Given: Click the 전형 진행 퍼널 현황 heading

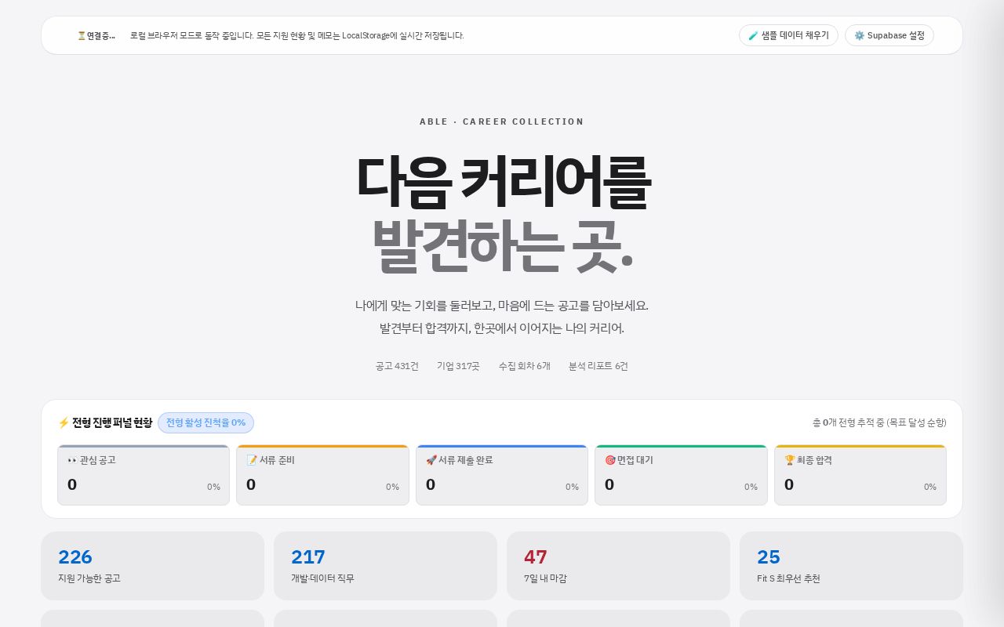Looking at the screenshot, I should tap(105, 422).
